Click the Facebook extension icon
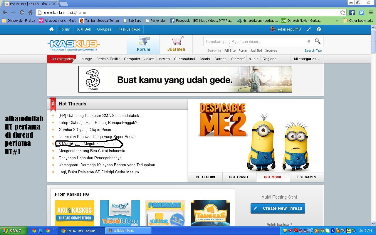 point(352,13)
